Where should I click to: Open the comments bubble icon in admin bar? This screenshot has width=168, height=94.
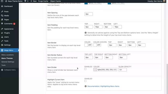[x=25, y=1]
